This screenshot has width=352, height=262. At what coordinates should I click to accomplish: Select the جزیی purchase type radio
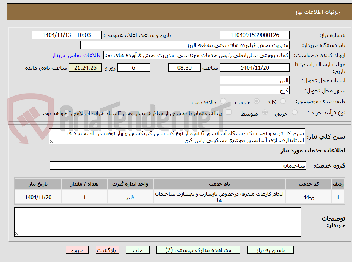[295, 113]
